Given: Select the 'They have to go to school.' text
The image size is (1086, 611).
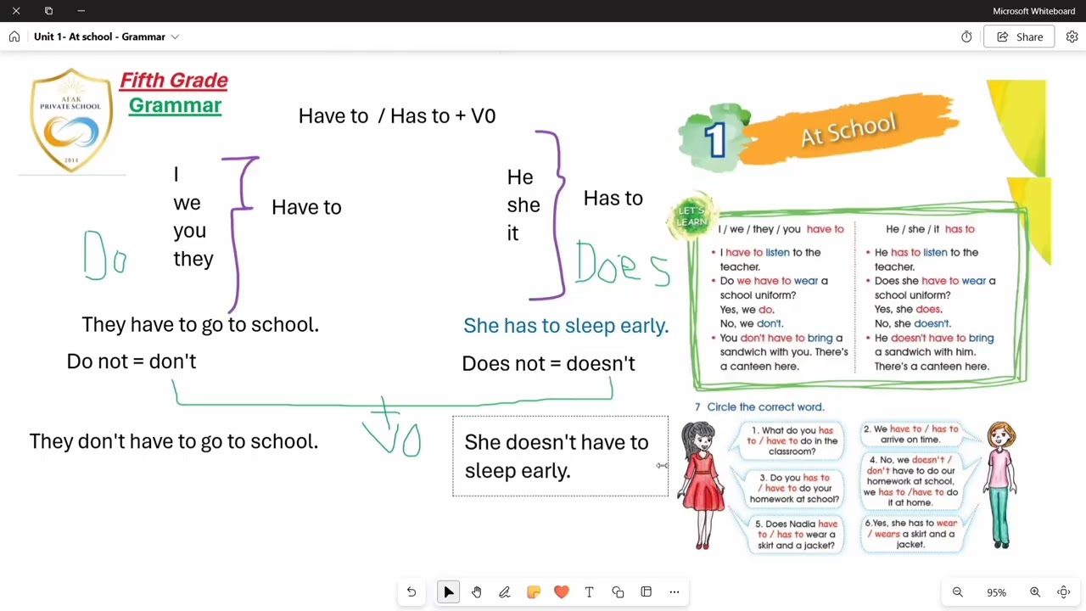Looking at the screenshot, I should [200, 324].
